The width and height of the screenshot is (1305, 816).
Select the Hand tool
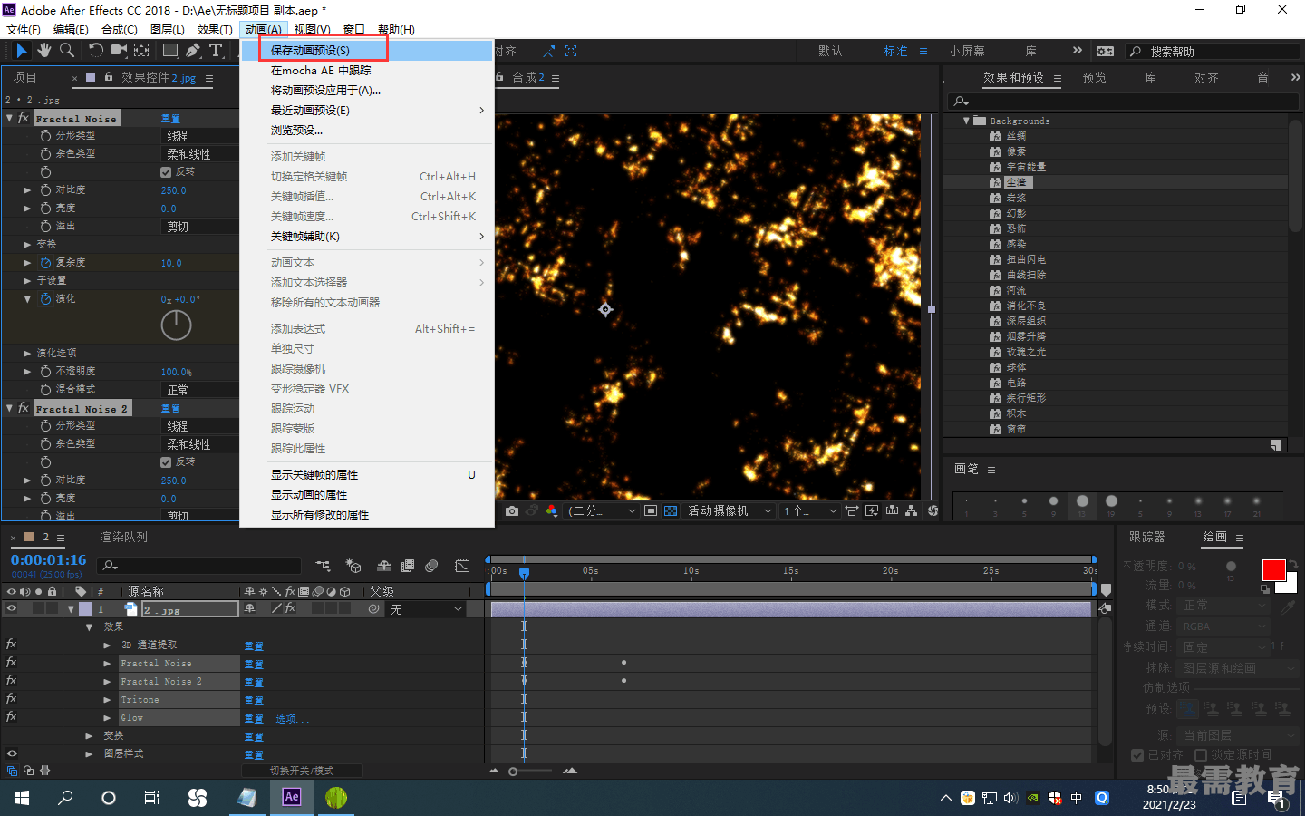pos(44,51)
